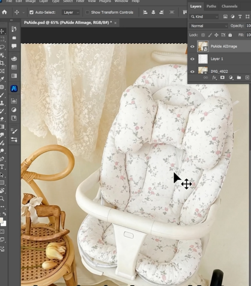Toggle the Auto-Select checkbox
This screenshot has height=286, width=251.
point(31,13)
